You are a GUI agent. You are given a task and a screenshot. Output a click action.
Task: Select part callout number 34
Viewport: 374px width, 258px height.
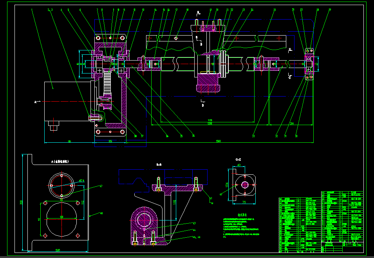click(x=193, y=136)
